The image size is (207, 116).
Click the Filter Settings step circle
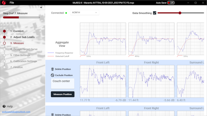pyautogui.click(x=4, y=55)
